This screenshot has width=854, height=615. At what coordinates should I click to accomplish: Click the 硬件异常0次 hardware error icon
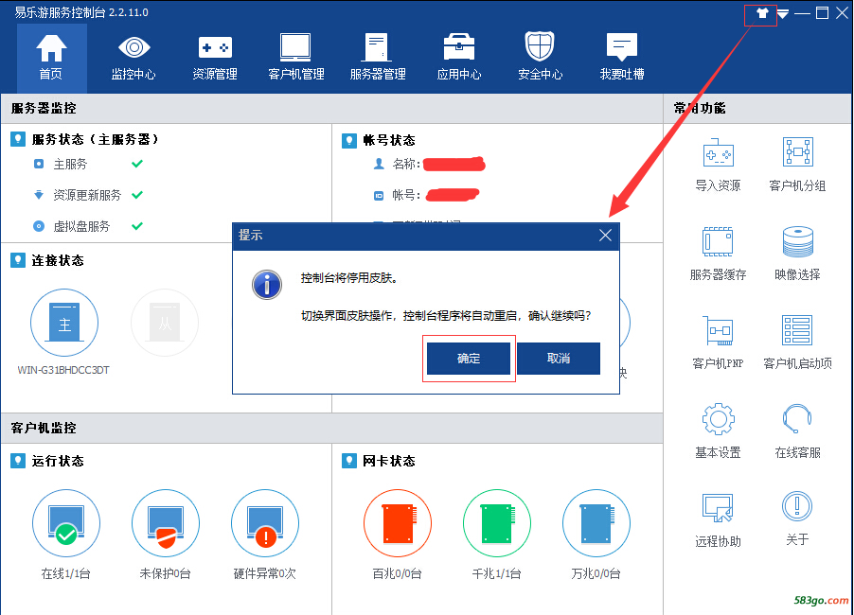[265, 523]
